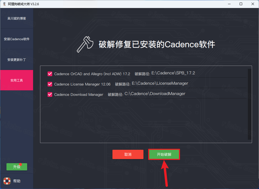Toggle Cadence Download Manager checkbox
Image resolution: width=259 pixels, height=189 pixels.
(x=50, y=94)
